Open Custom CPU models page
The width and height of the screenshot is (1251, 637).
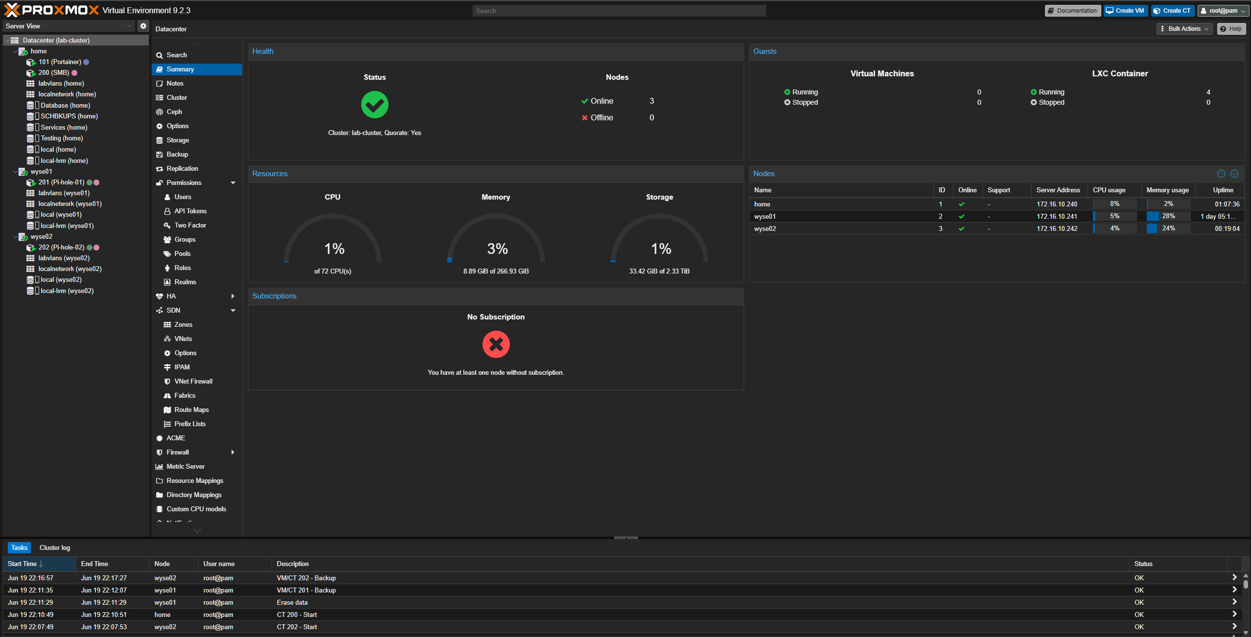pos(196,509)
